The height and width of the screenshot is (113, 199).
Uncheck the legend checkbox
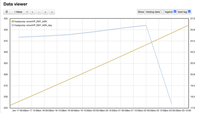(175, 12)
